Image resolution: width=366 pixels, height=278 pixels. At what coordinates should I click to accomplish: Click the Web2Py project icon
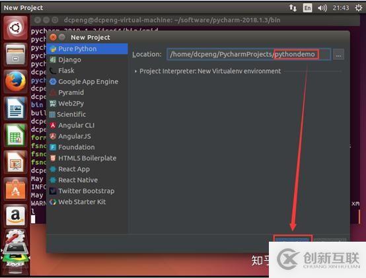53,104
